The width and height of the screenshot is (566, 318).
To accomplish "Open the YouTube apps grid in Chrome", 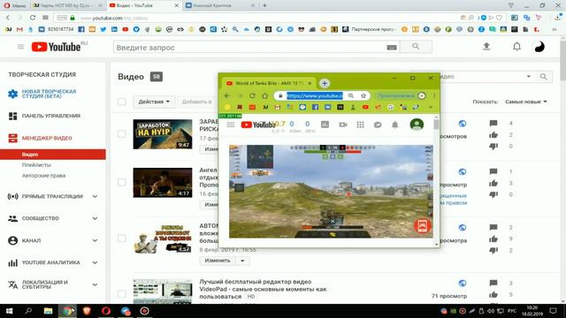I will [360, 125].
